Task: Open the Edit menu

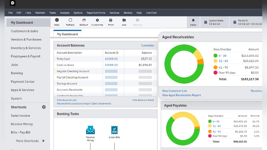Action: click(19, 13)
